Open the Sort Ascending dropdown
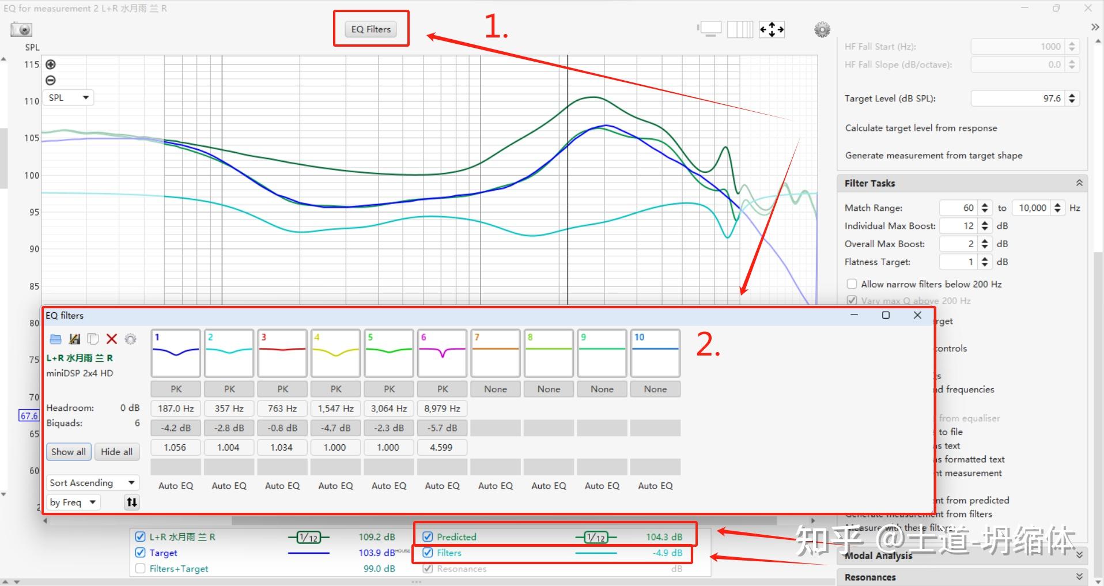 click(92, 483)
